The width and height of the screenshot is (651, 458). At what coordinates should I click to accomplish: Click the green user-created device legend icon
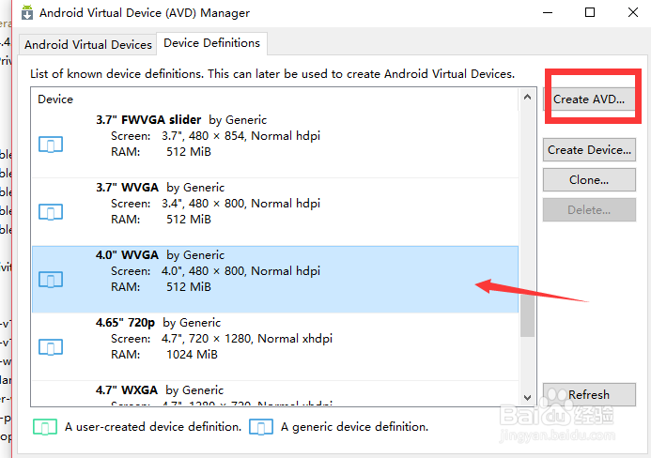[45, 427]
